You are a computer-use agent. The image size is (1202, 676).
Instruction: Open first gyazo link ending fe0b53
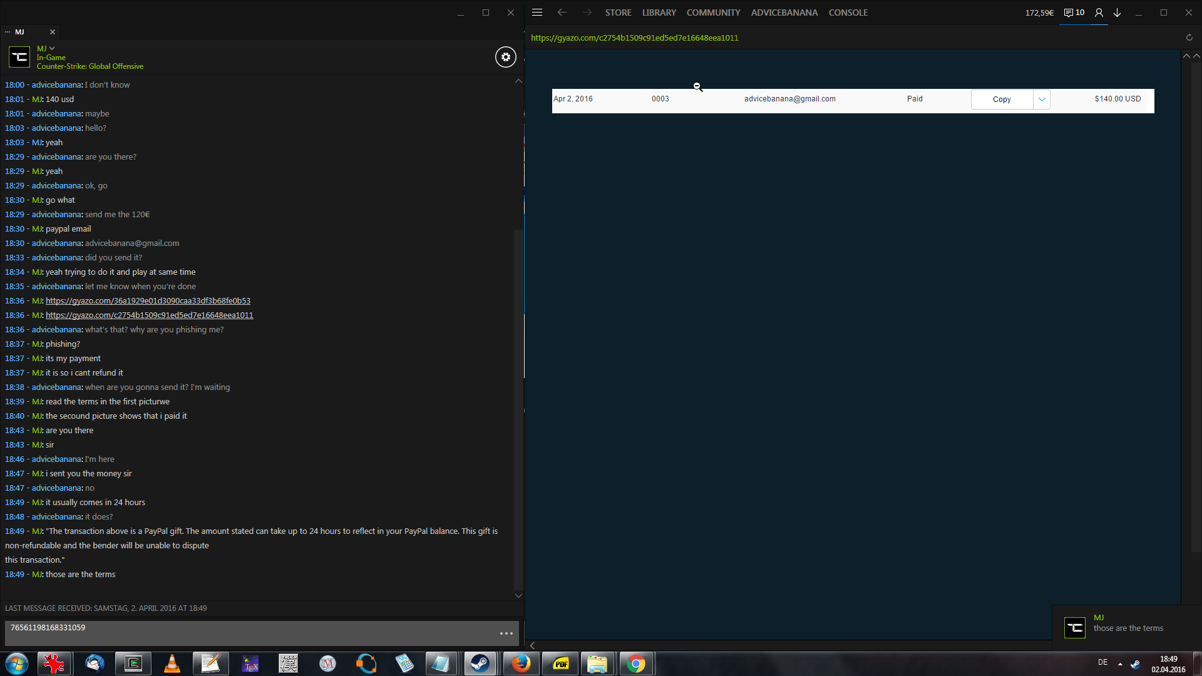tap(148, 301)
